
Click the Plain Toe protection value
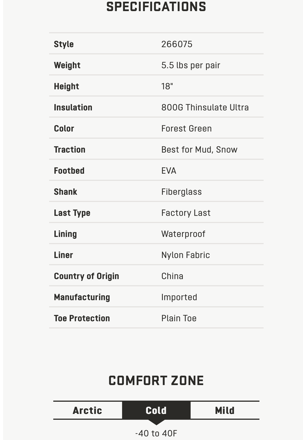tap(179, 318)
